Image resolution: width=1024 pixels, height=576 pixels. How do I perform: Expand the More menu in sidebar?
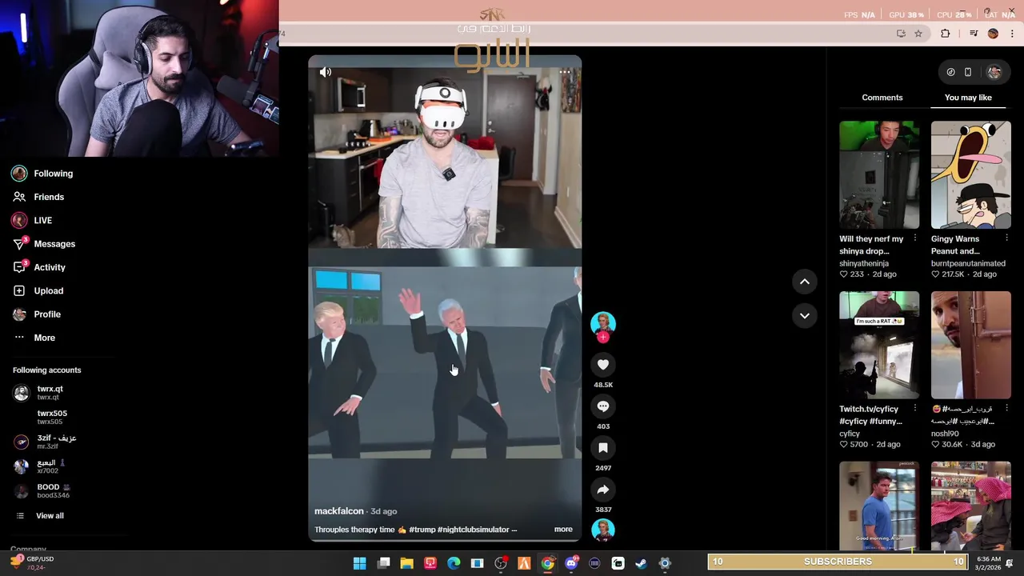34,338
